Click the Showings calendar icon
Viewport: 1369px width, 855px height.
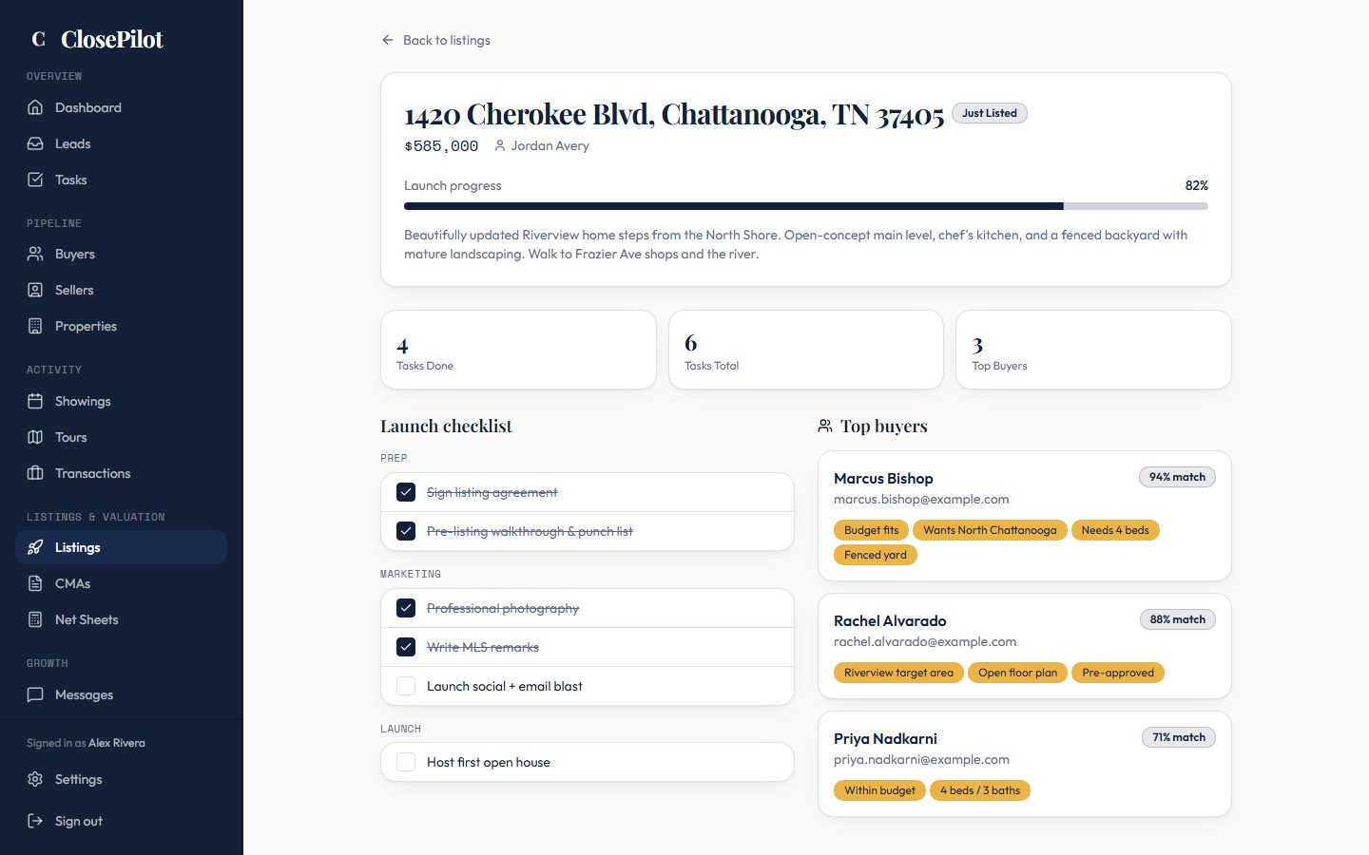(x=35, y=401)
